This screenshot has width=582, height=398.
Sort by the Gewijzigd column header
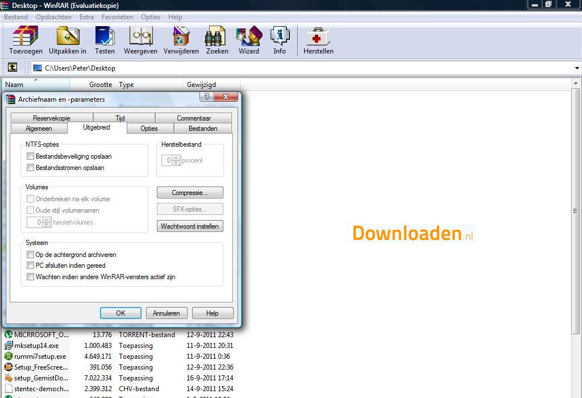tap(212, 85)
